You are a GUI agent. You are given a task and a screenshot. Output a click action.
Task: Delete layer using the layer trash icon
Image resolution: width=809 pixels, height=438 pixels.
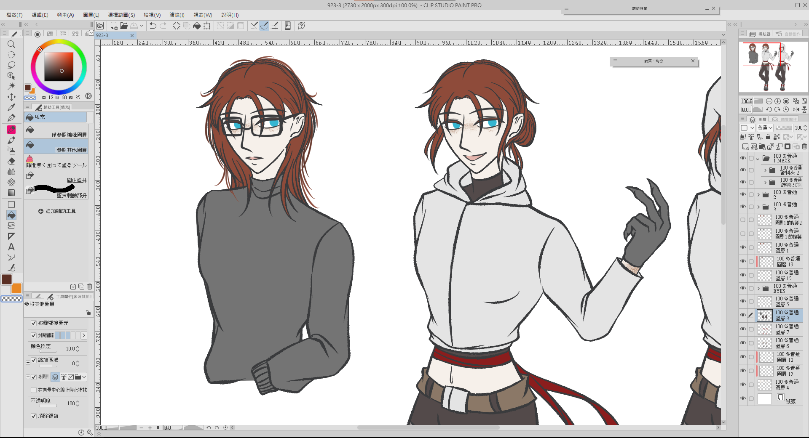click(x=804, y=146)
